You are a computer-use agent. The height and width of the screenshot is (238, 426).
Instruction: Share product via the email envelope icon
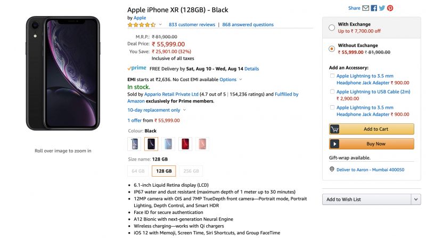[x=366, y=8]
